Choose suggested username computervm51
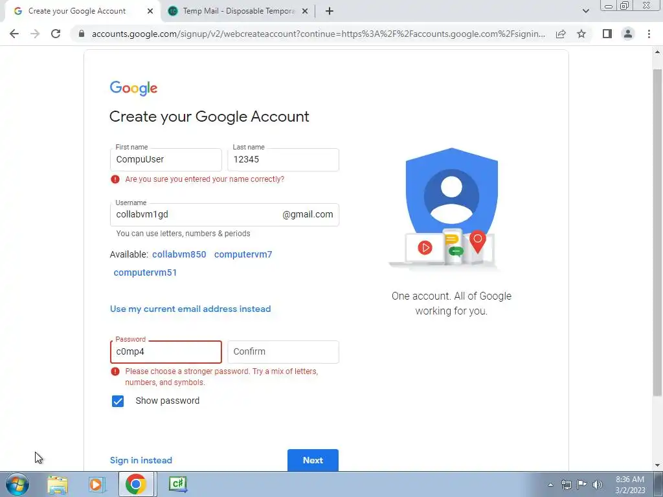This screenshot has height=497, width=663. 145,272
